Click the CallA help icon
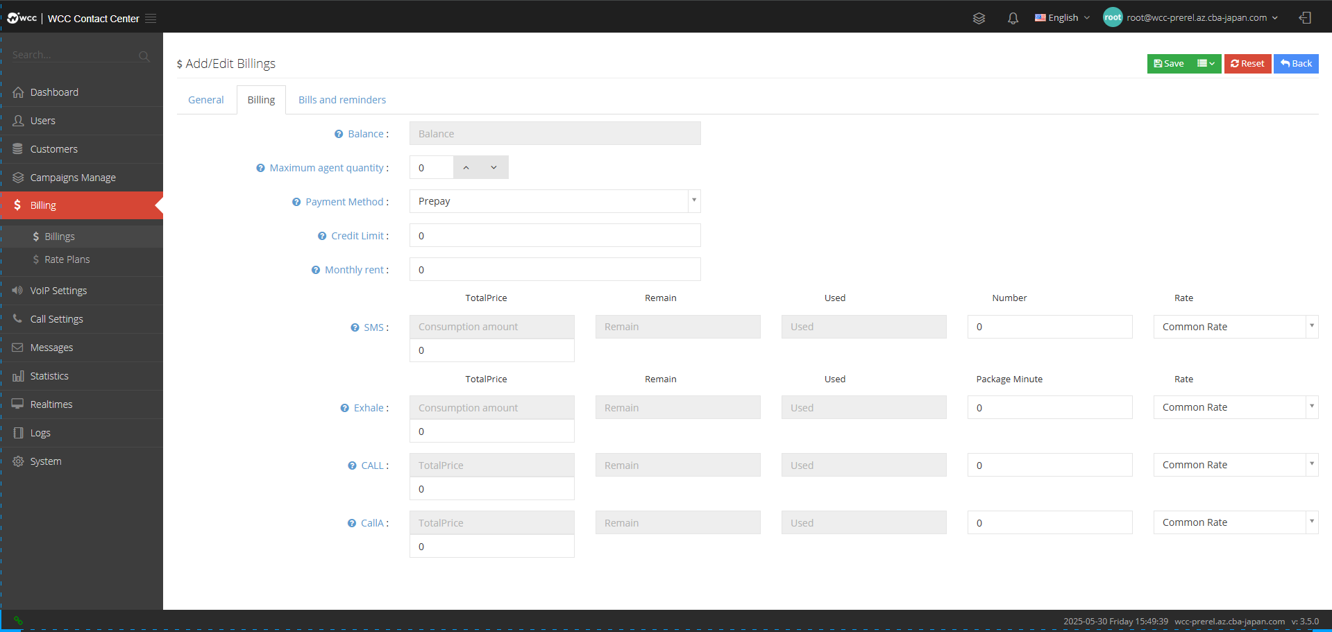The height and width of the screenshot is (632, 1332). pos(352,524)
